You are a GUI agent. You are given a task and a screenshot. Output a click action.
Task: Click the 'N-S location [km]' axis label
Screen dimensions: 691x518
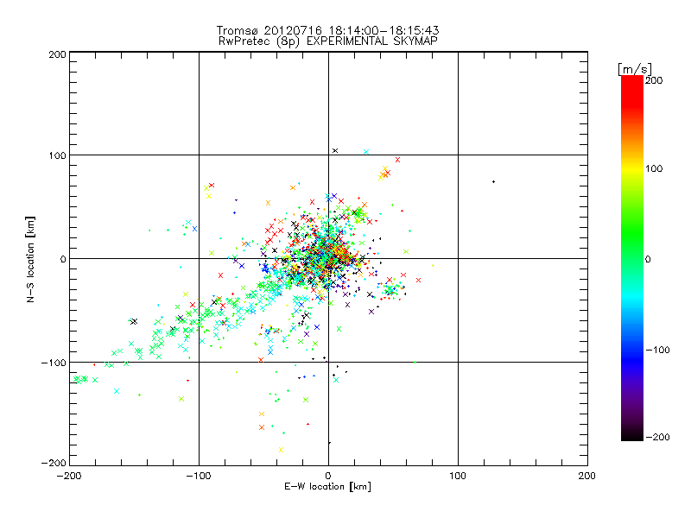pos(30,260)
